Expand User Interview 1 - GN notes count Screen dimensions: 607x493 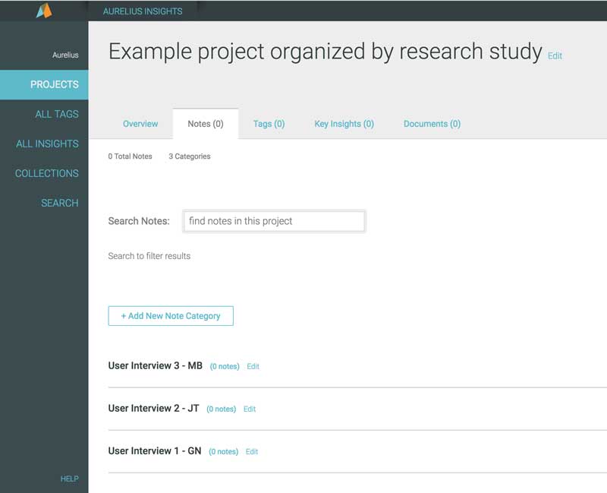coord(223,451)
